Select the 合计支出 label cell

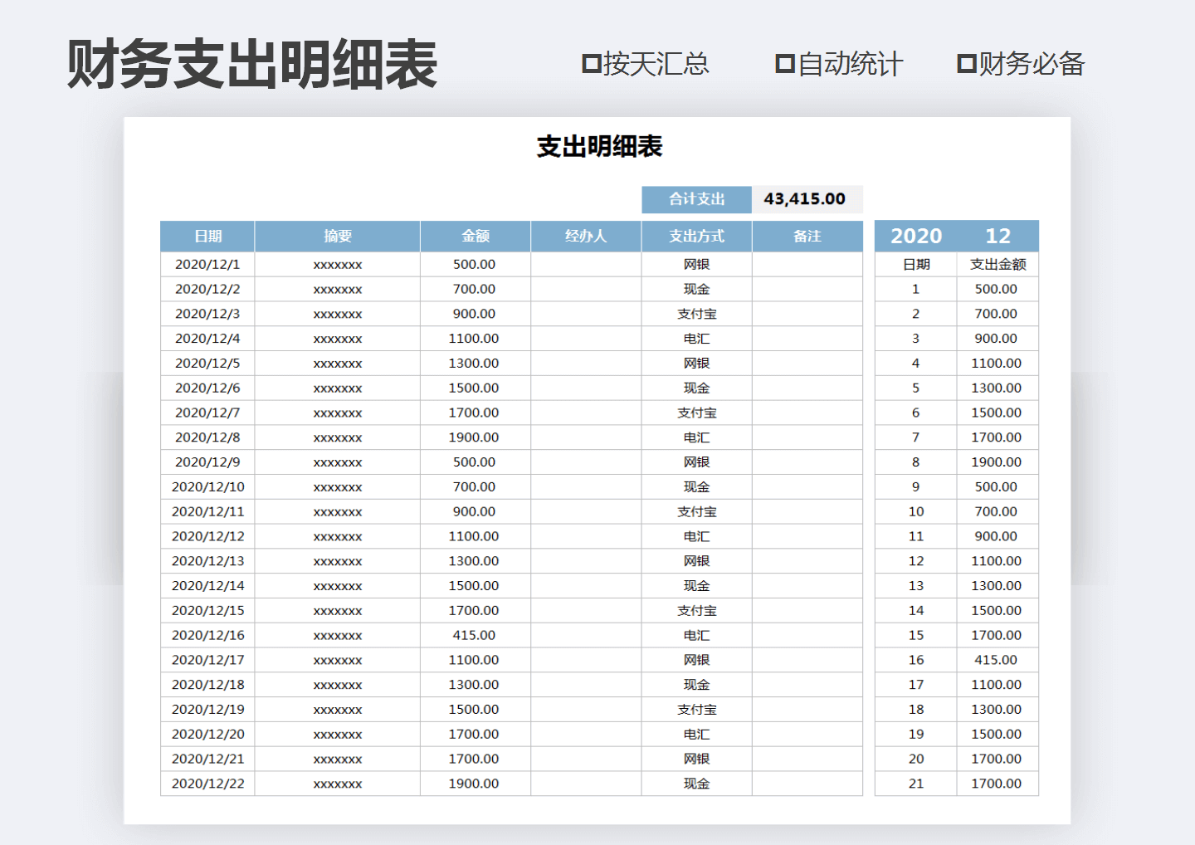(x=695, y=199)
